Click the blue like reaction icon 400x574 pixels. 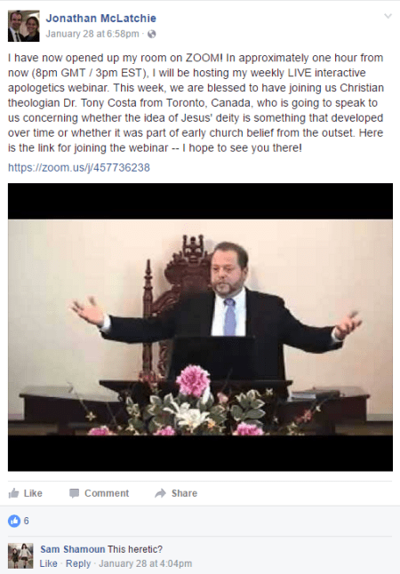tap(14, 521)
